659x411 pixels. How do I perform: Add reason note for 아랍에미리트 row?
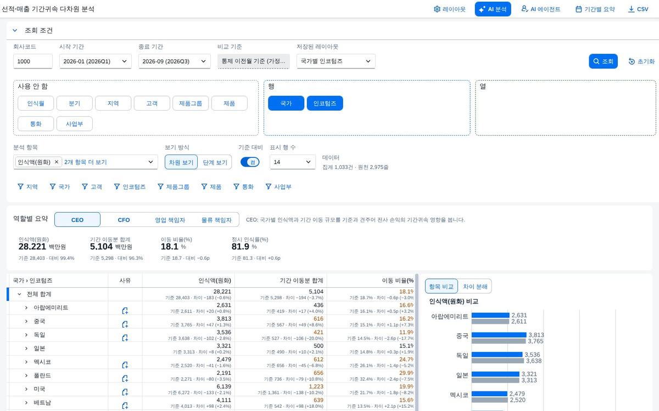125,311
